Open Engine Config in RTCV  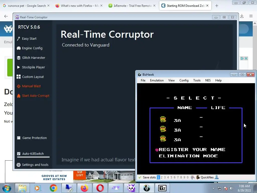click(x=30, y=48)
